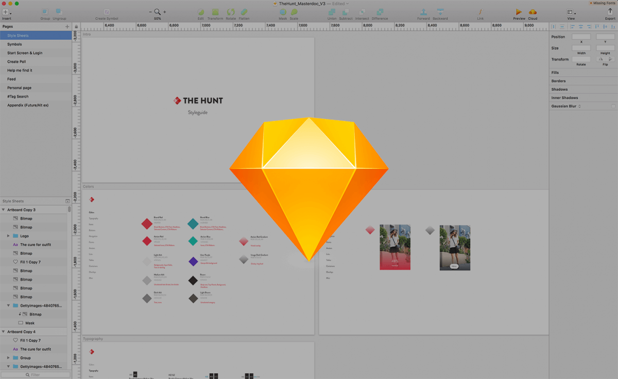Click the Rotate input field

pyautogui.click(x=581, y=59)
